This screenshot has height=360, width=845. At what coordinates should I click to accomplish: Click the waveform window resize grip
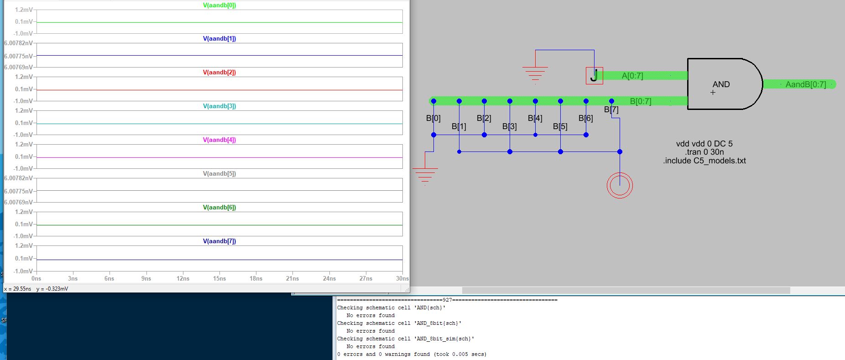tap(406, 289)
